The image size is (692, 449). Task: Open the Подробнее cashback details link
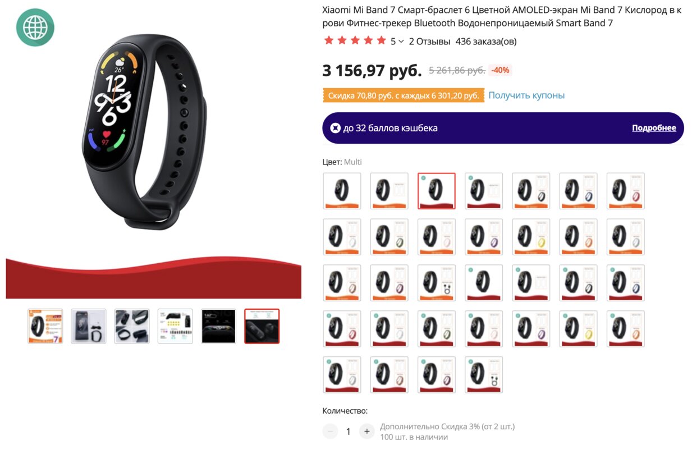654,128
